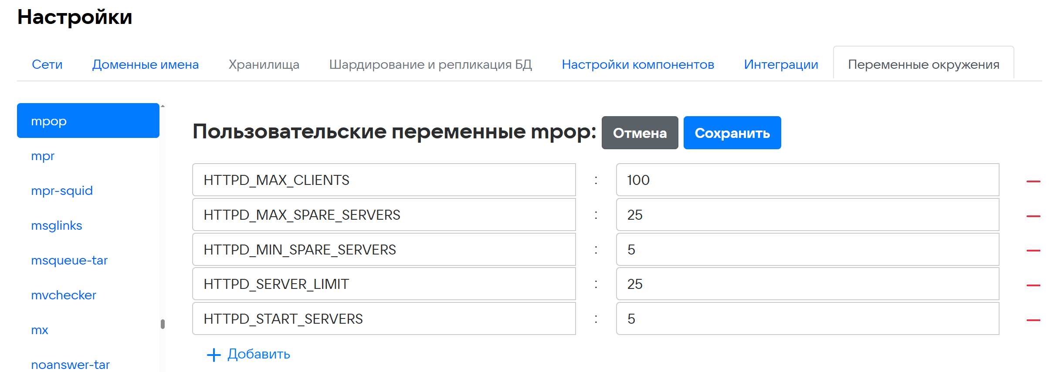
Task: Go to Настройки компонентов tab
Action: [637, 64]
